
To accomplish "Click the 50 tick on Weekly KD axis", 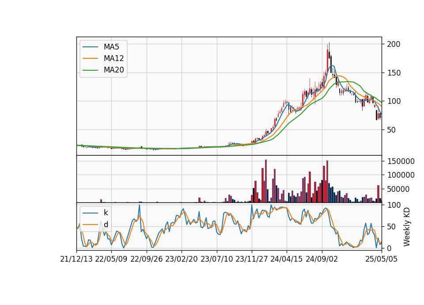I will pos(391,227).
